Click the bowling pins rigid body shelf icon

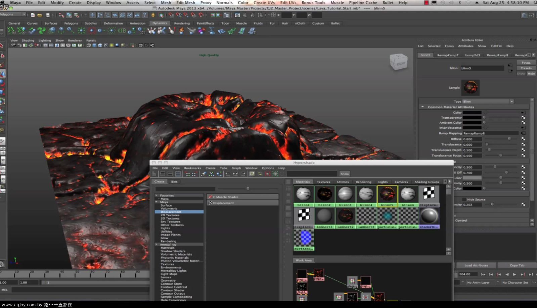151,31
